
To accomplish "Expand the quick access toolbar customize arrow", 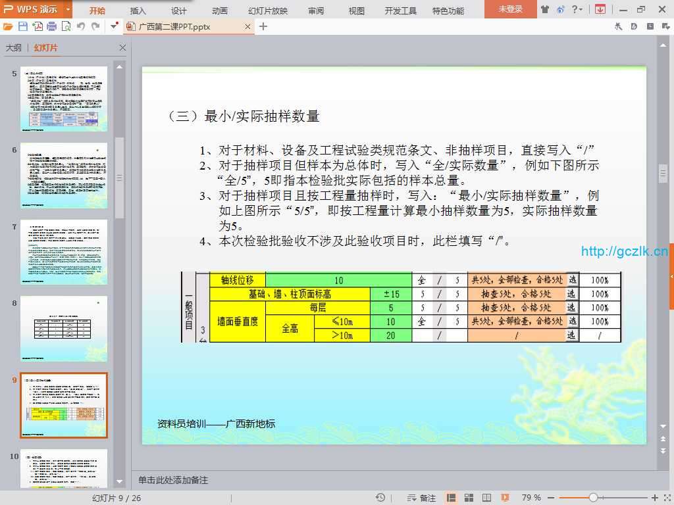I will click(113, 26).
